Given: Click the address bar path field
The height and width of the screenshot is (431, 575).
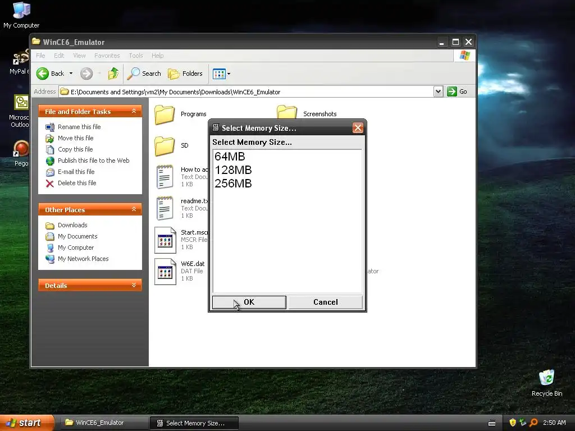Looking at the screenshot, I should (x=246, y=91).
